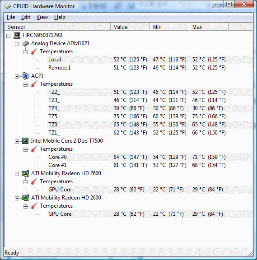Click Core #0 max value 71 °C (159 °F)
Viewport: 257px width, 260px height.
(x=209, y=157)
